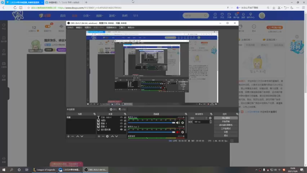This screenshot has height=173, width=307.
Task: Open OBS 工具(T) menu
Action: point(122,27)
